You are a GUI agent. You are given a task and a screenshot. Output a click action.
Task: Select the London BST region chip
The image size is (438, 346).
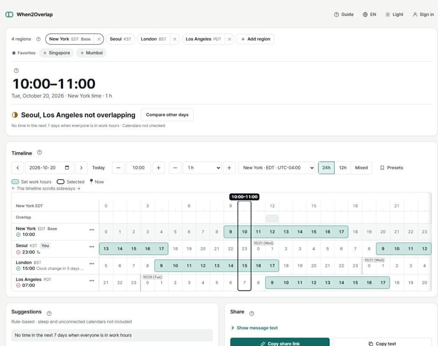tap(154, 39)
